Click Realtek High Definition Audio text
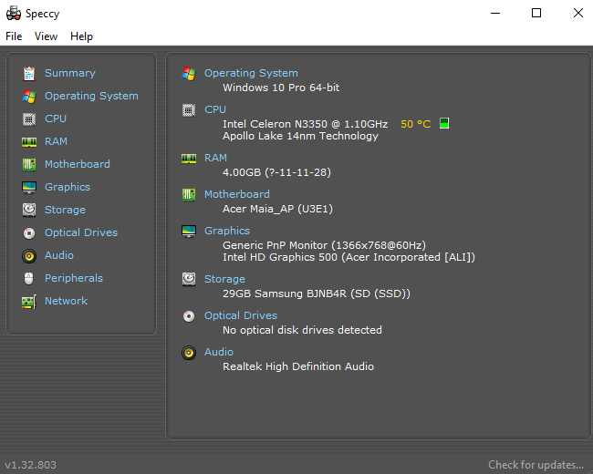This screenshot has height=474, width=593. point(298,366)
